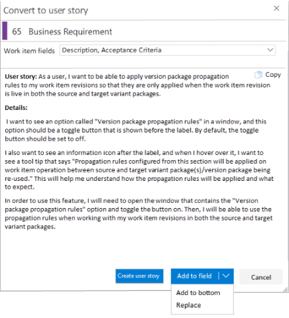Choose Add to bottom from the menu
This screenshot has width=289, height=318.
pos(198,293)
